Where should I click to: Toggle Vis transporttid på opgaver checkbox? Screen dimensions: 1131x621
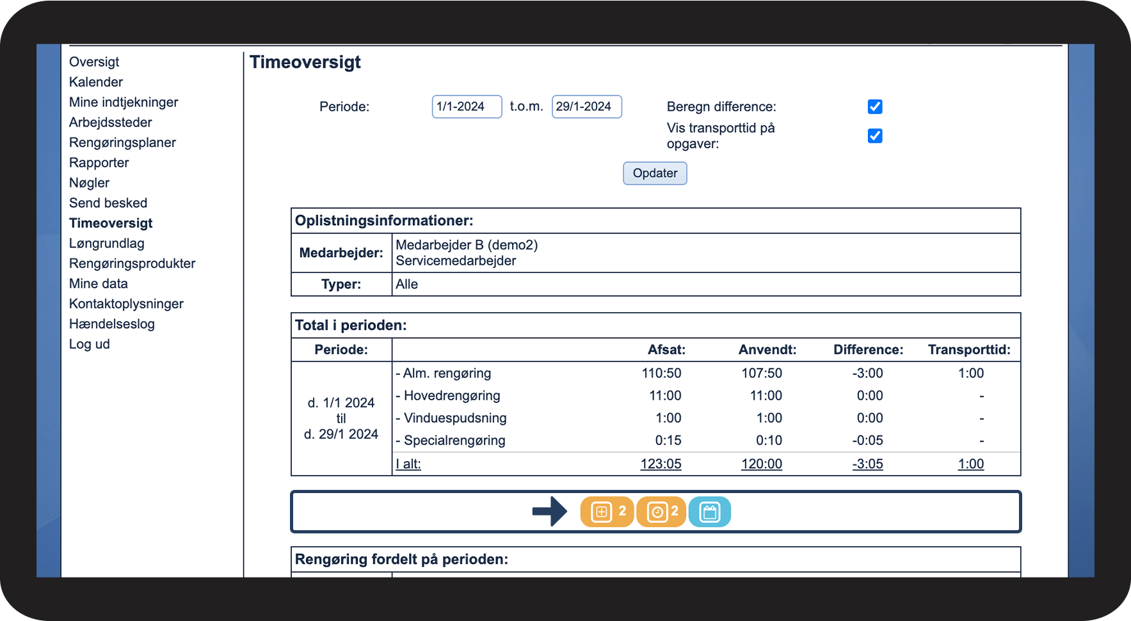click(874, 136)
